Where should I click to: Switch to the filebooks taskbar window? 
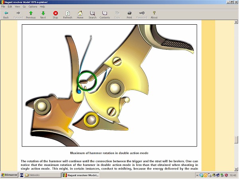(43, 175)
